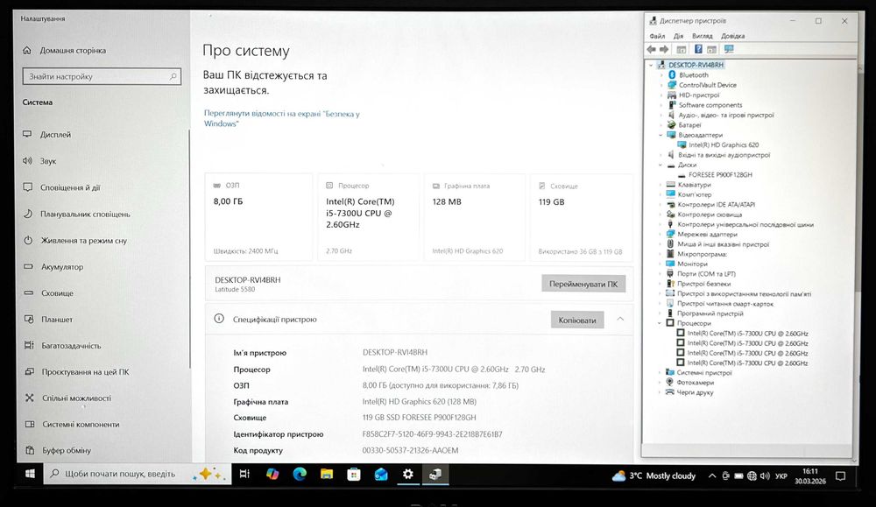Open the notification center icon
Image resolution: width=876 pixels, height=507 pixels.
point(840,476)
